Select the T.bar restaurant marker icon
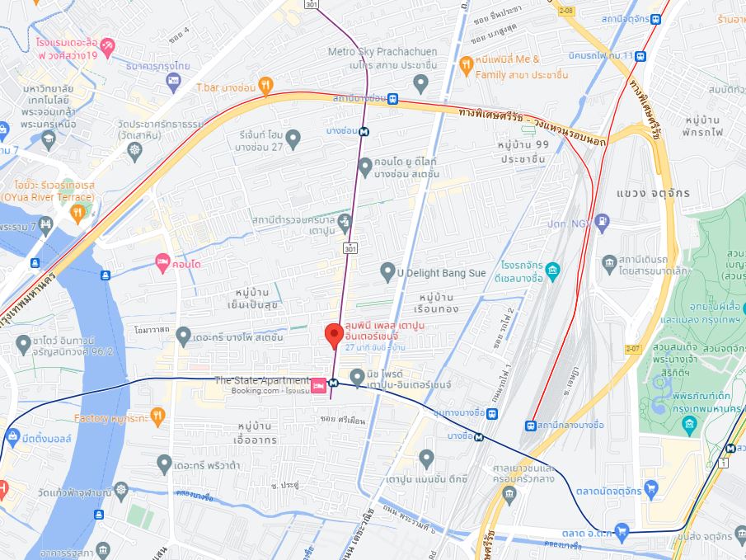Viewport: 746px width, 560px height. point(265,86)
